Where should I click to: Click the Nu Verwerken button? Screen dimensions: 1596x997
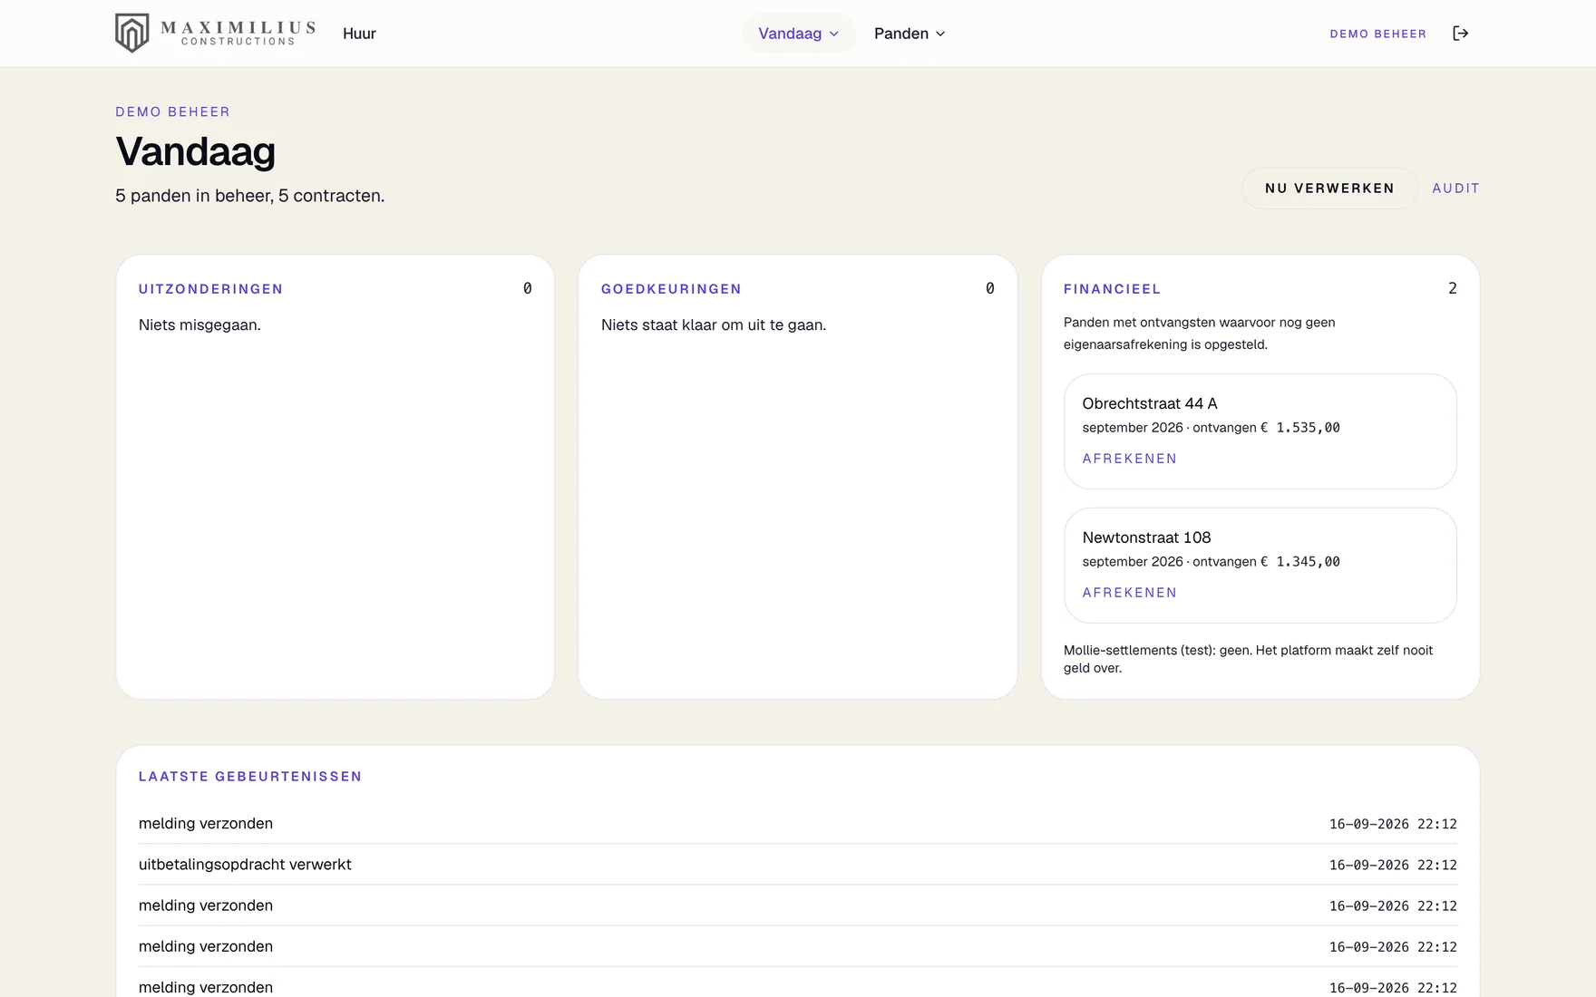(1329, 189)
